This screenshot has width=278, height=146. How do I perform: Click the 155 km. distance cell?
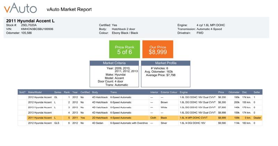[247, 102]
